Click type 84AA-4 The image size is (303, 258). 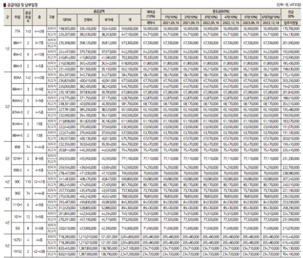coord(17,124)
